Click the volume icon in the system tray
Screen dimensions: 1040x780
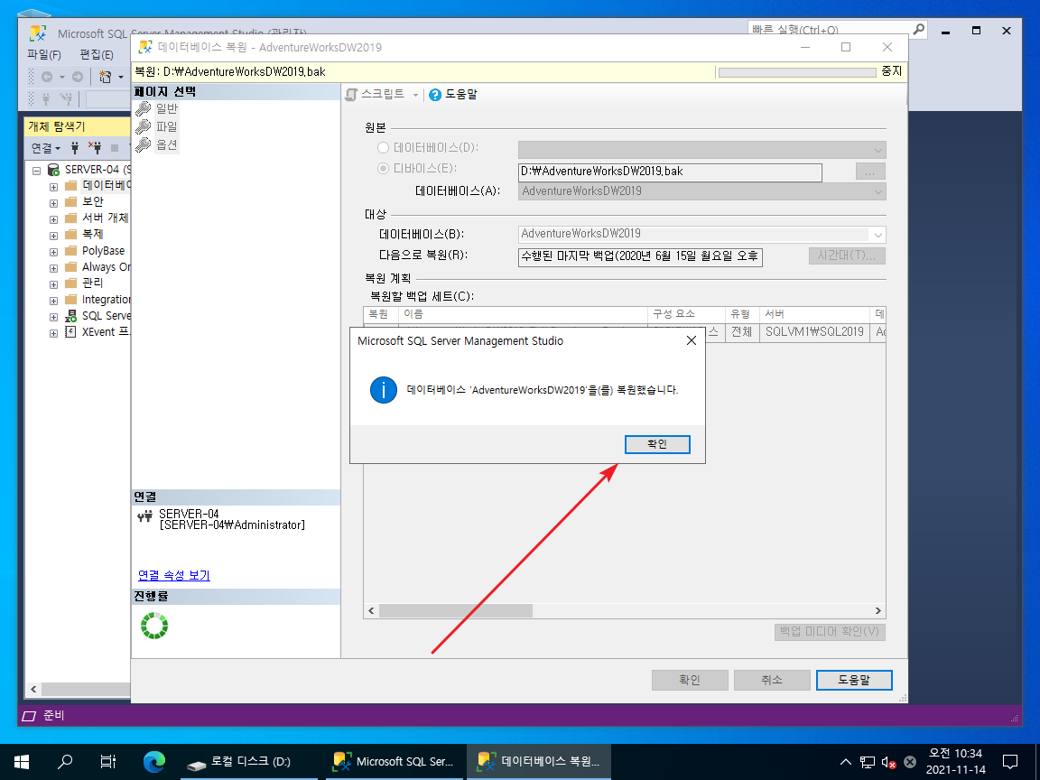[888, 762]
